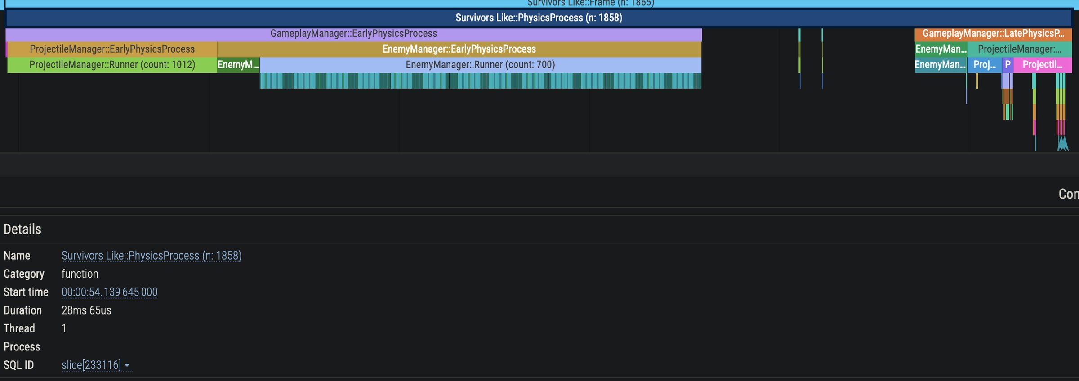This screenshot has height=381, width=1079.
Task: Click the purple P slice
Action: (x=1008, y=65)
